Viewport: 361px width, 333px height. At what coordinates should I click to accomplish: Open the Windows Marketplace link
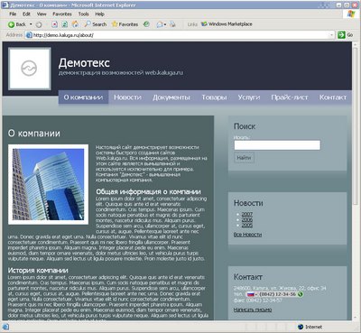227,24
